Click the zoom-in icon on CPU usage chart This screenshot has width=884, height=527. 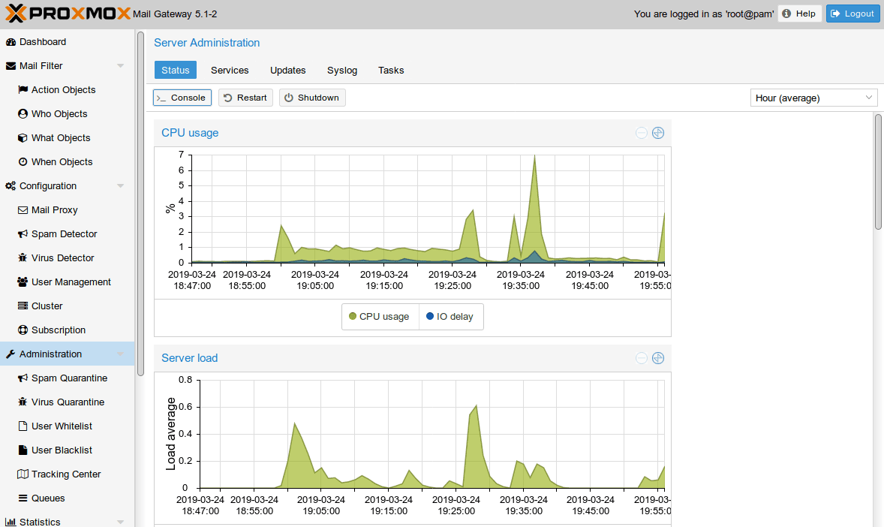tap(658, 133)
